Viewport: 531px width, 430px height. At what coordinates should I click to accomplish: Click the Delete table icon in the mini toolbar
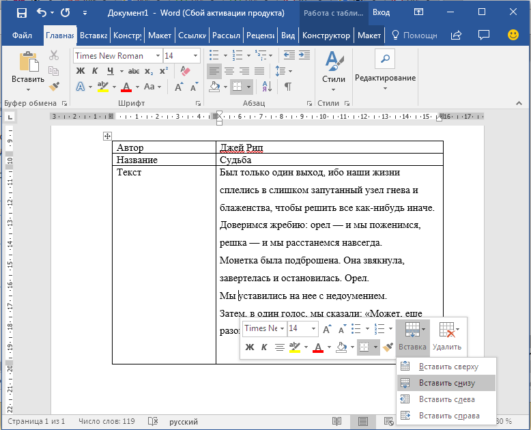click(x=447, y=336)
